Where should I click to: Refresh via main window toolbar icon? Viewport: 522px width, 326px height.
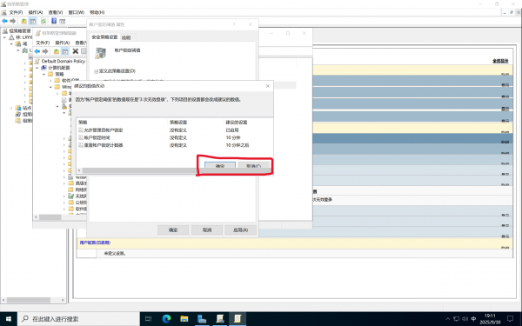tap(43, 21)
